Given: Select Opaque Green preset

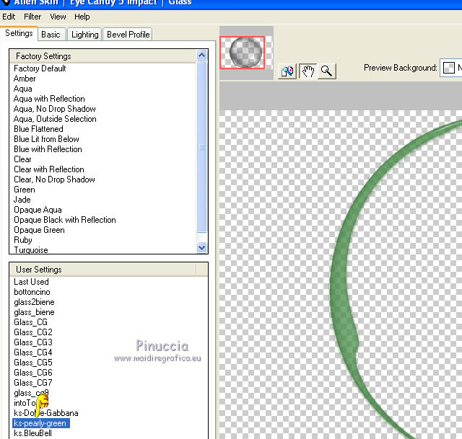Looking at the screenshot, I should pyautogui.click(x=39, y=230).
